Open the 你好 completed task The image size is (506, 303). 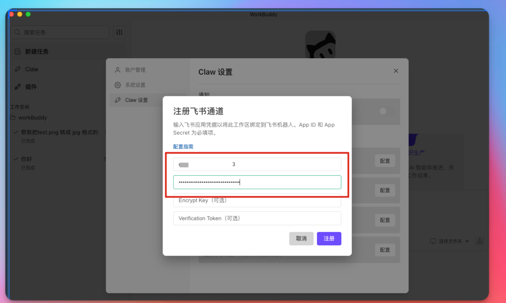click(x=26, y=159)
